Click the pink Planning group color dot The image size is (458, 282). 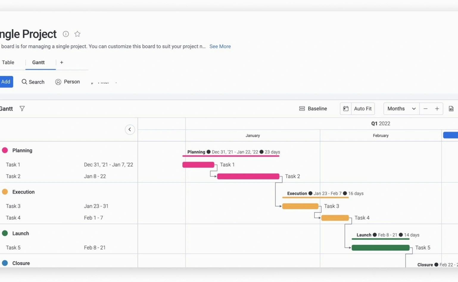pyautogui.click(x=5, y=150)
